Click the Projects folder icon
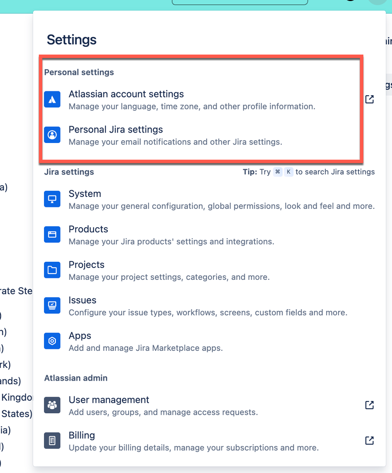392x473 pixels. pyautogui.click(x=52, y=270)
